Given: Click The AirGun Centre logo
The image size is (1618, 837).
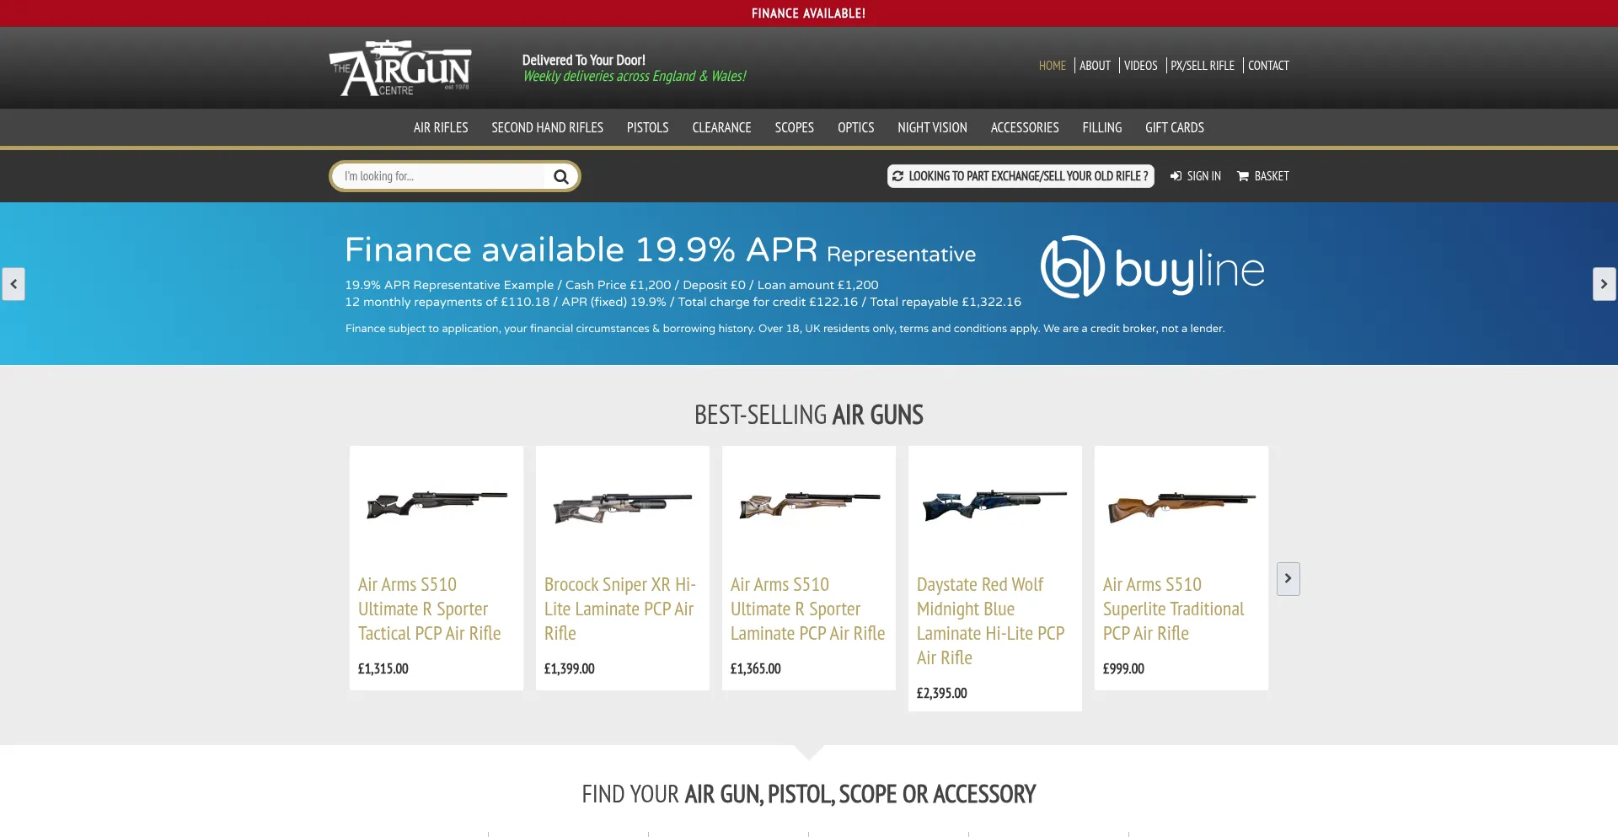Looking at the screenshot, I should pos(400,67).
